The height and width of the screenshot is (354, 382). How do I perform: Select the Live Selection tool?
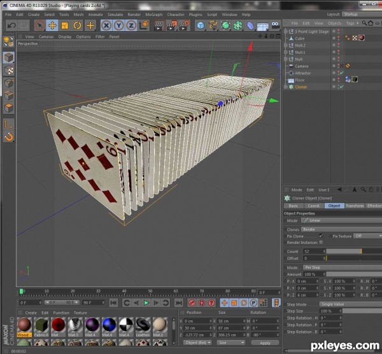[x=39, y=25]
